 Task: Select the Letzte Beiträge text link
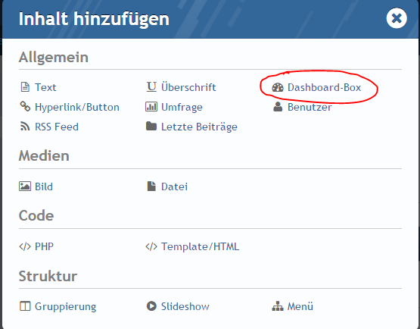199,127
